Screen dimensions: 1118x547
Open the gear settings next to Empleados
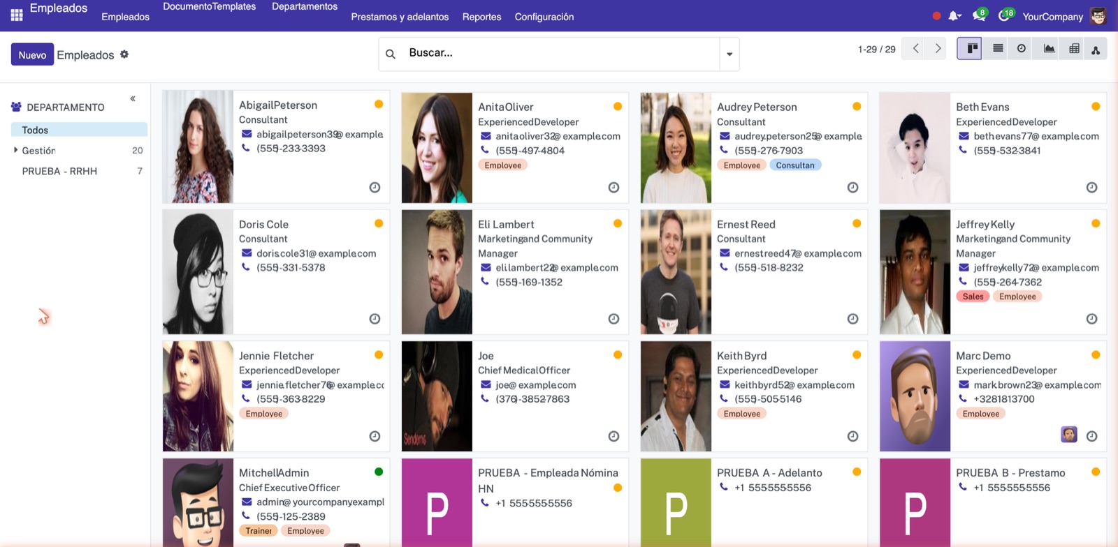(124, 54)
